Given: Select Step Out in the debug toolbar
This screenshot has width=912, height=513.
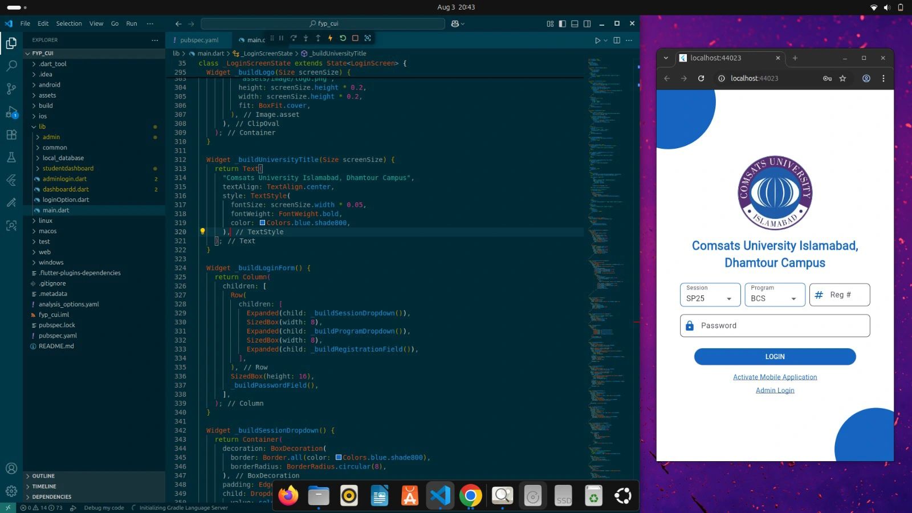Looking at the screenshot, I should pos(318,39).
